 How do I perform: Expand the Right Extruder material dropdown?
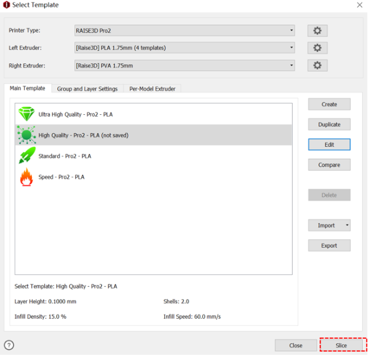pyautogui.click(x=183, y=65)
